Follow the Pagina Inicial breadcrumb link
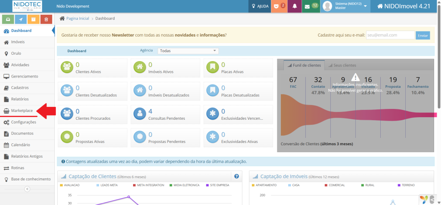 (78, 19)
